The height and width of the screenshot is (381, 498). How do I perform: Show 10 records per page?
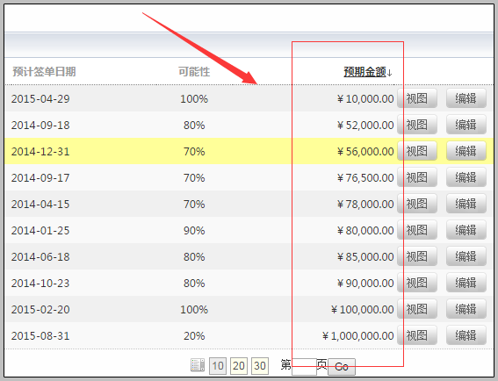(218, 366)
